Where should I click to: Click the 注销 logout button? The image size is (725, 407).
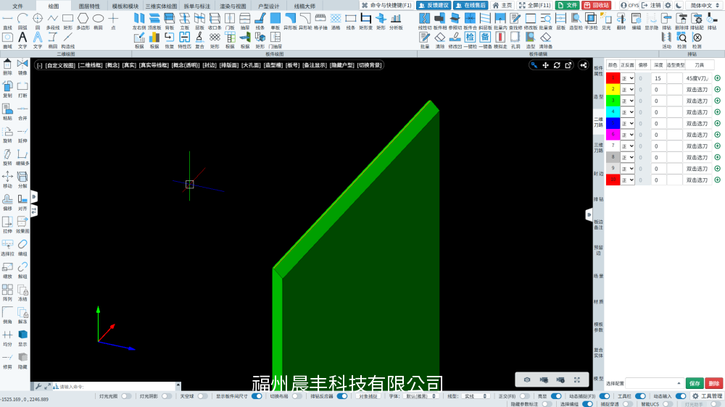coord(652,5)
